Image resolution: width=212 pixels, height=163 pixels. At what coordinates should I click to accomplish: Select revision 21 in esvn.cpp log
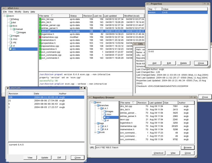[46, 101]
